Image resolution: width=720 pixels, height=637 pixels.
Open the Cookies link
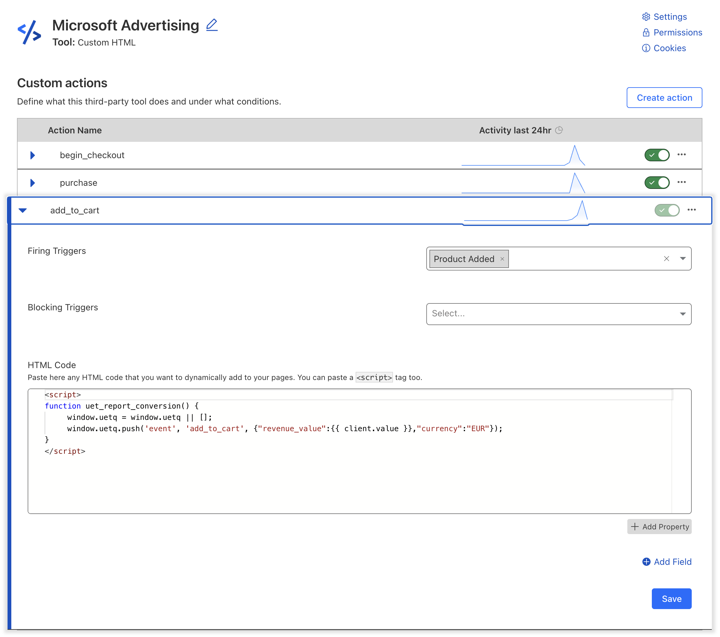tap(664, 48)
